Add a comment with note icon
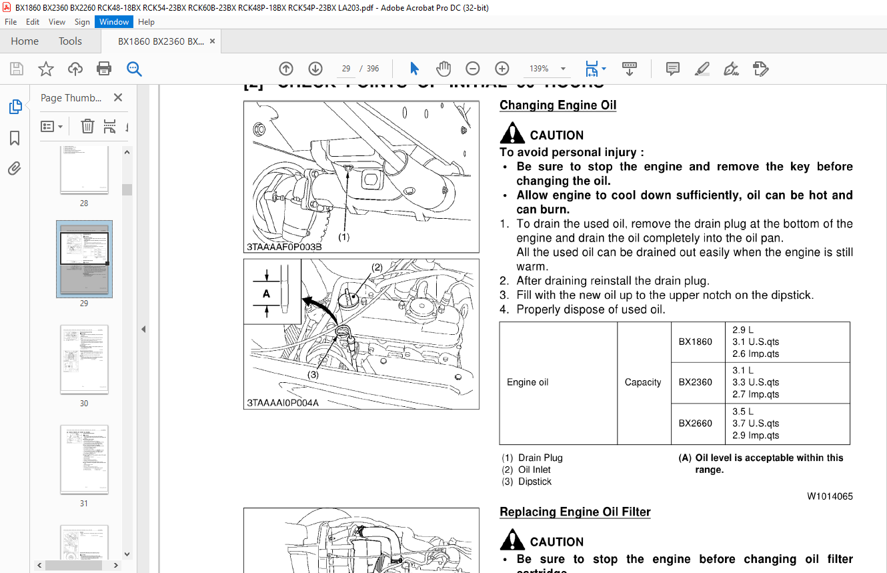 (673, 69)
